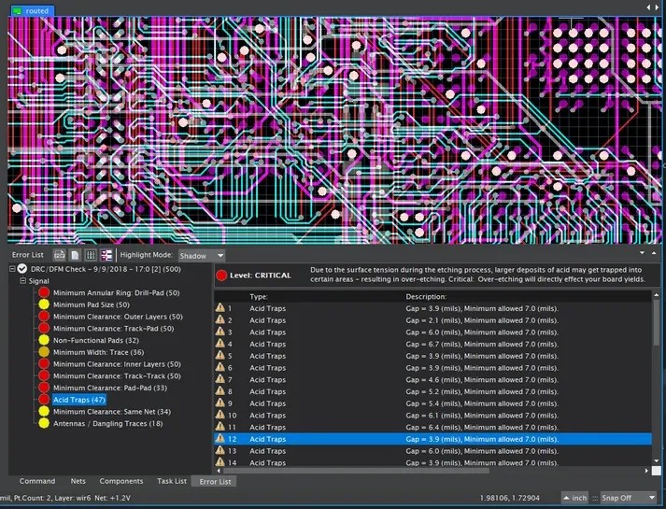Screen dimensions: 666x509
Task: Click the red icon for Minimum Annular Ring: Drill-Pad
Action: click(x=44, y=292)
